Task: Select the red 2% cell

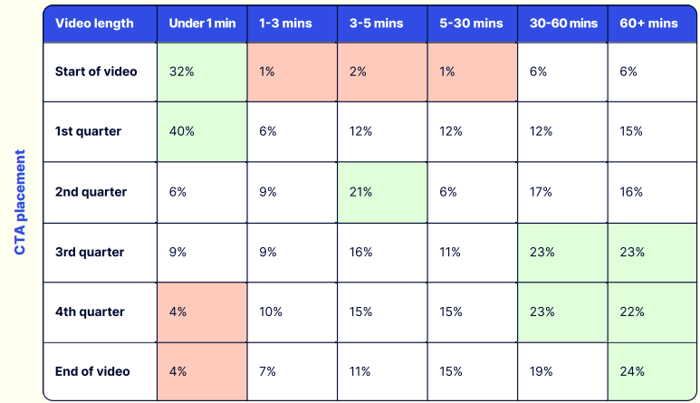Action: click(x=381, y=72)
